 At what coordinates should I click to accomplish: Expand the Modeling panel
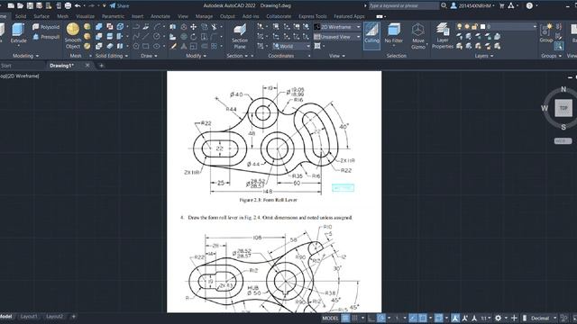[x=25, y=56]
